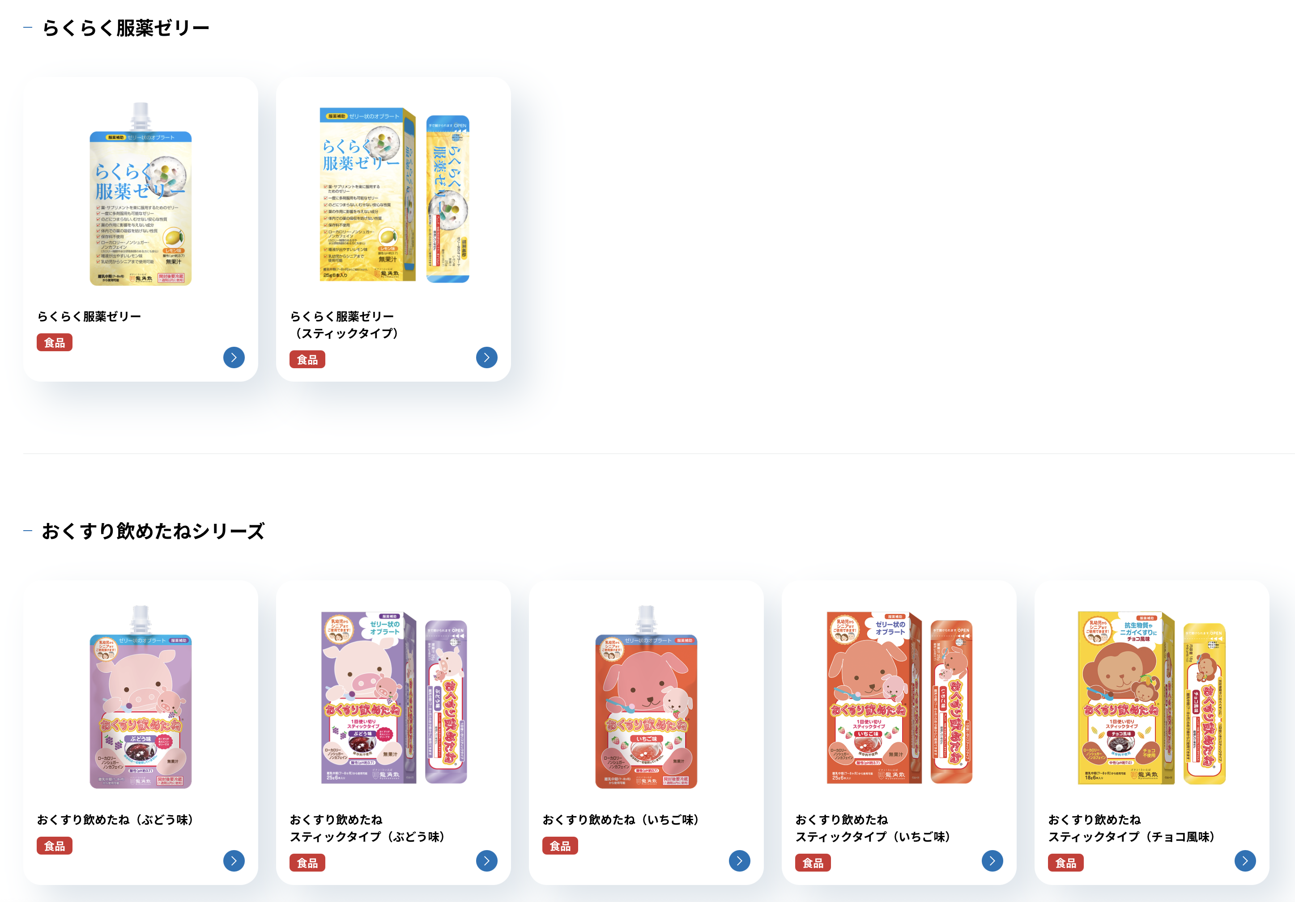1295x902 pixels.
Task: Open the strawberry stick type box image
Action: (x=899, y=697)
